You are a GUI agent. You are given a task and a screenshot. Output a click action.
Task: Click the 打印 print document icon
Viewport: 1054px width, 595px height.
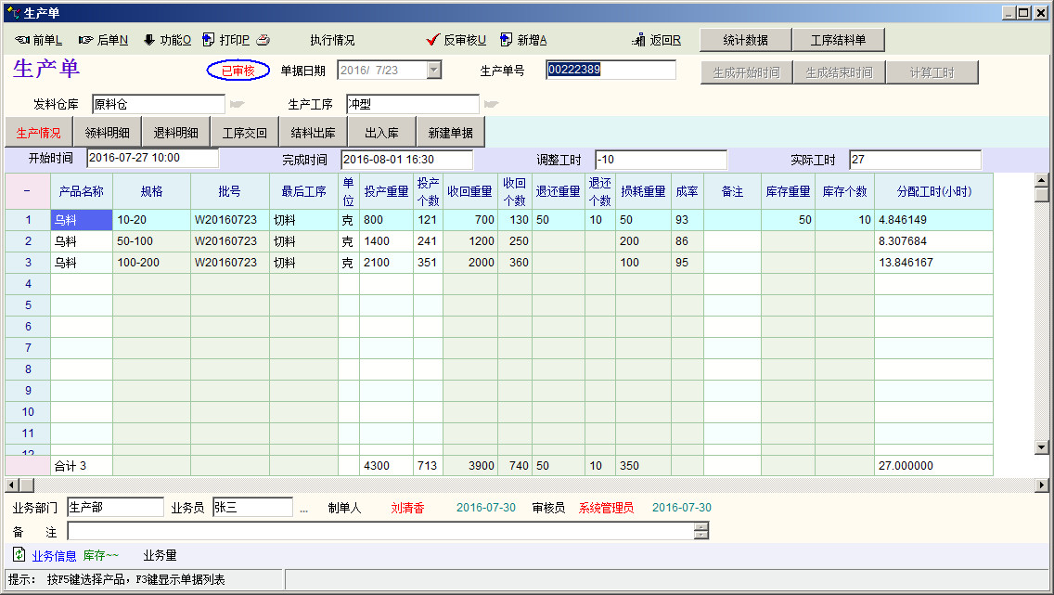[209, 40]
